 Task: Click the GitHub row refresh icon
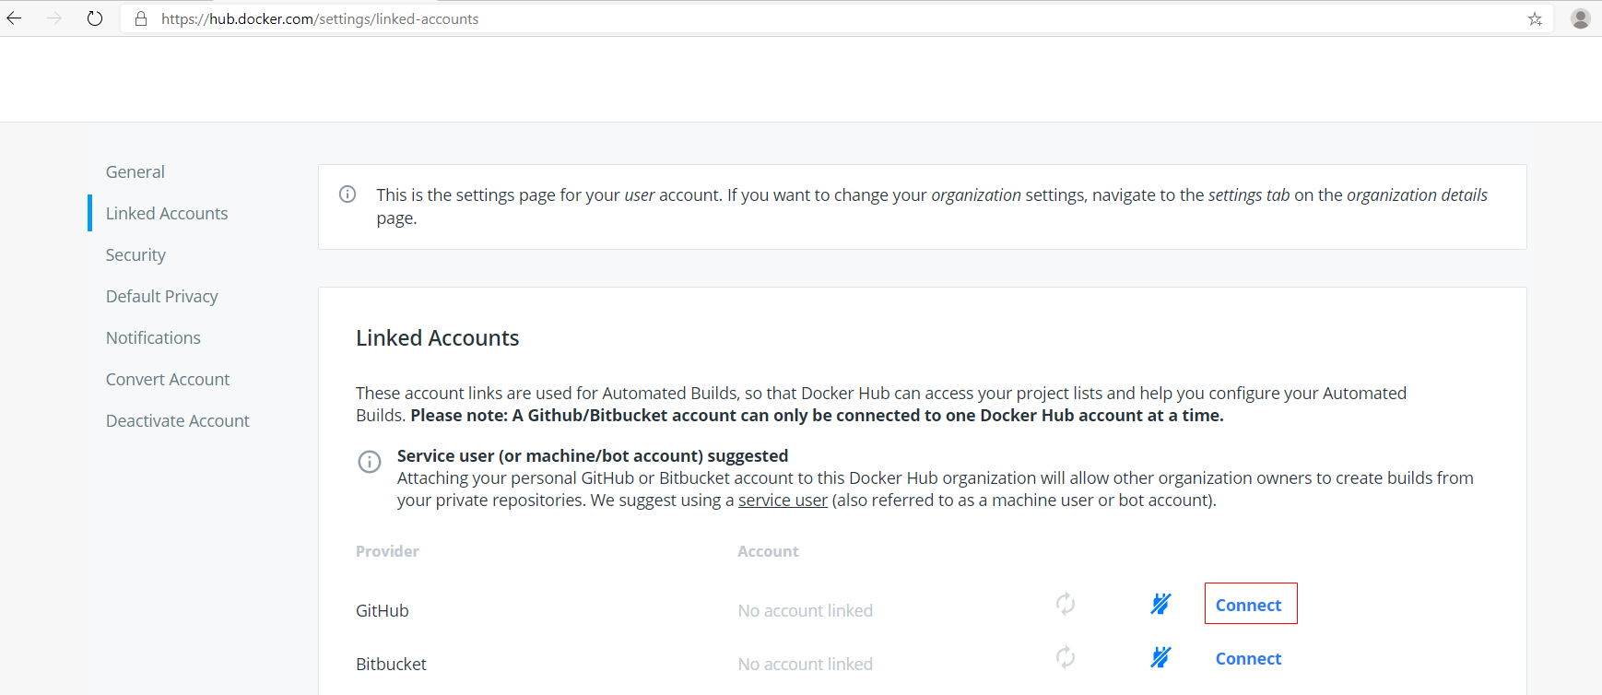pyautogui.click(x=1066, y=604)
